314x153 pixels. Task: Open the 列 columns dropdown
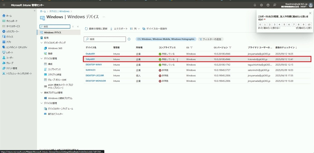point(135,28)
